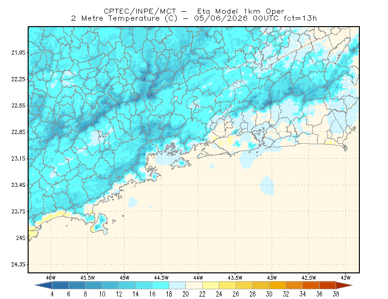388x299 pixels.
Task: Click the 30-32 orange color swatch
Action: click(277, 285)
